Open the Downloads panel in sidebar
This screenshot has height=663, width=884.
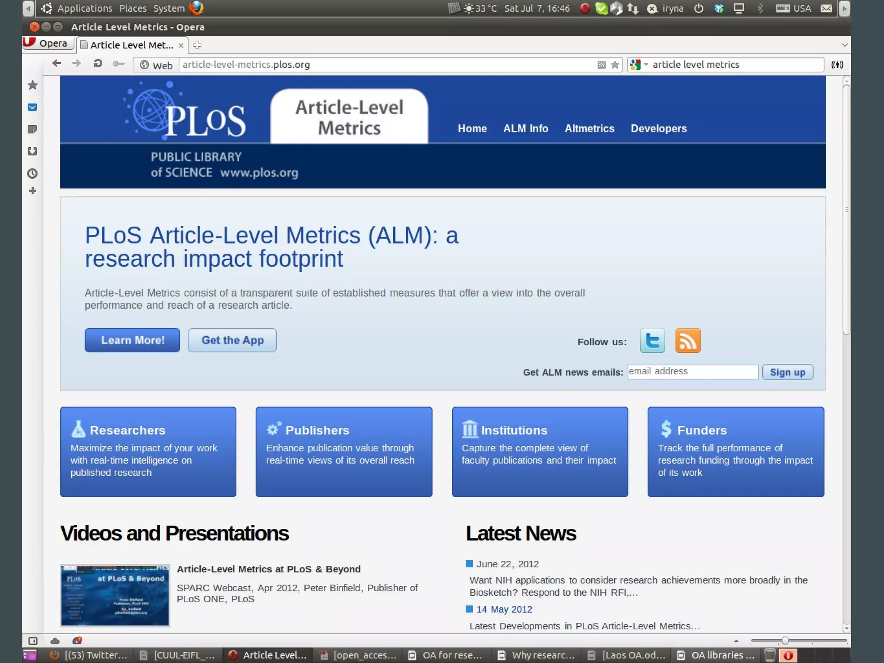click(x=32, y=151)
